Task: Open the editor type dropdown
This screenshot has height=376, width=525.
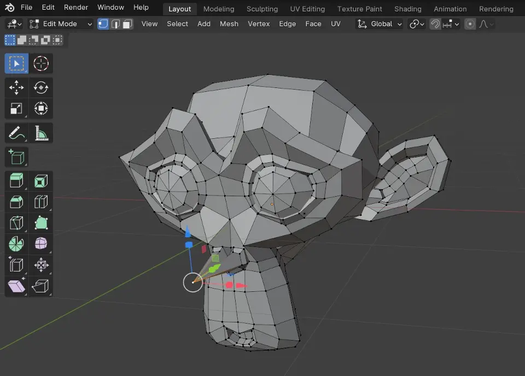Action: point(15,24)
